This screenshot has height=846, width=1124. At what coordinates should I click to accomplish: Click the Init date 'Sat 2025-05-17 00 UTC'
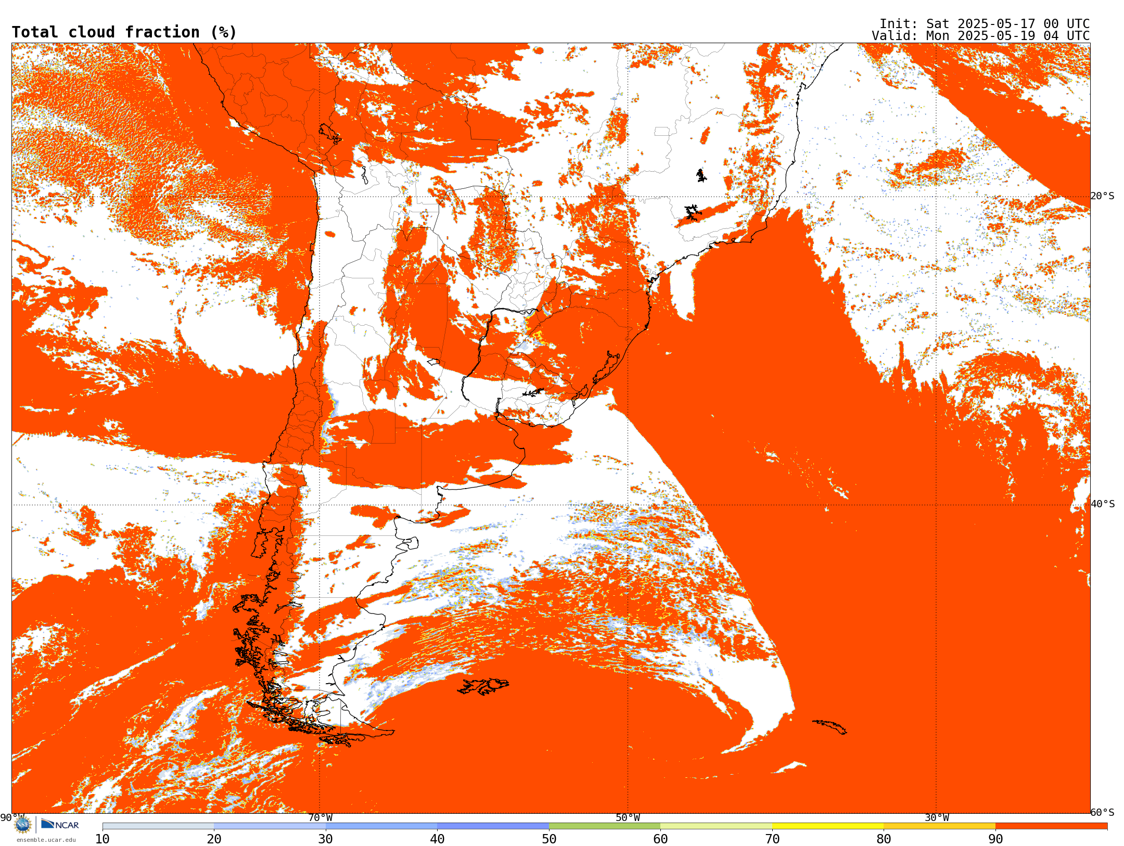1008,24
